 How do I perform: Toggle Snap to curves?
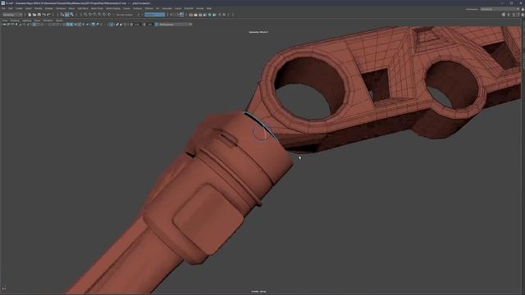pyautogui.click(x=90, y=15)
